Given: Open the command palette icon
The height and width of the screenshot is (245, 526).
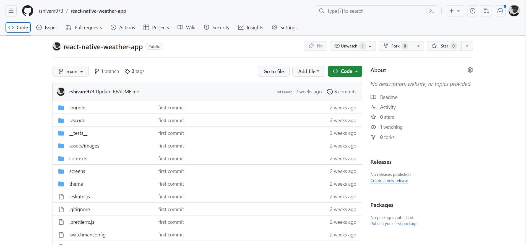Looking at the screenshot, I should click(x=431, y=11).
